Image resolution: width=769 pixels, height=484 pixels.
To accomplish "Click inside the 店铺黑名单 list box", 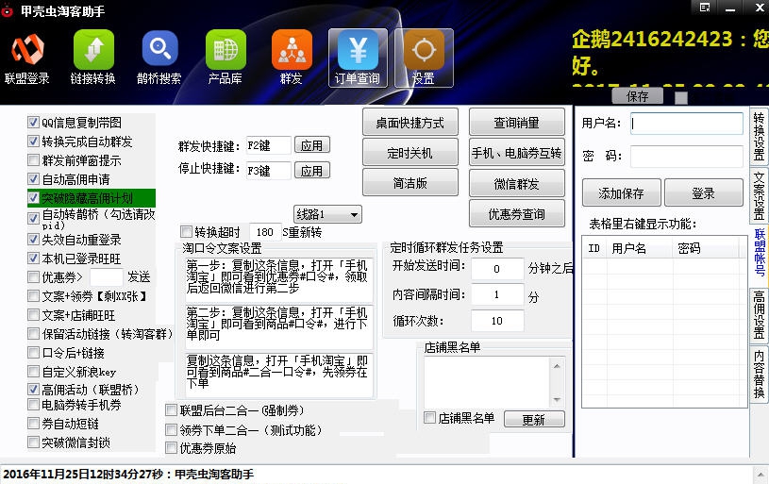I will pyautogui.click(x=488, y=382).
